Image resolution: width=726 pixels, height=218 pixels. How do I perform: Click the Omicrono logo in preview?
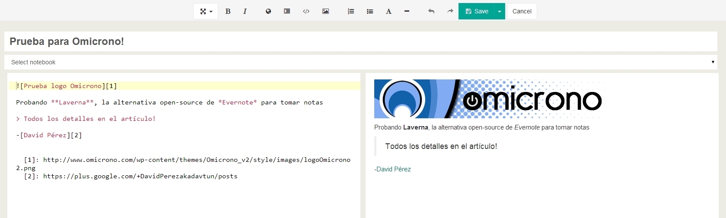pyautogui.click(x=488, y=99)
